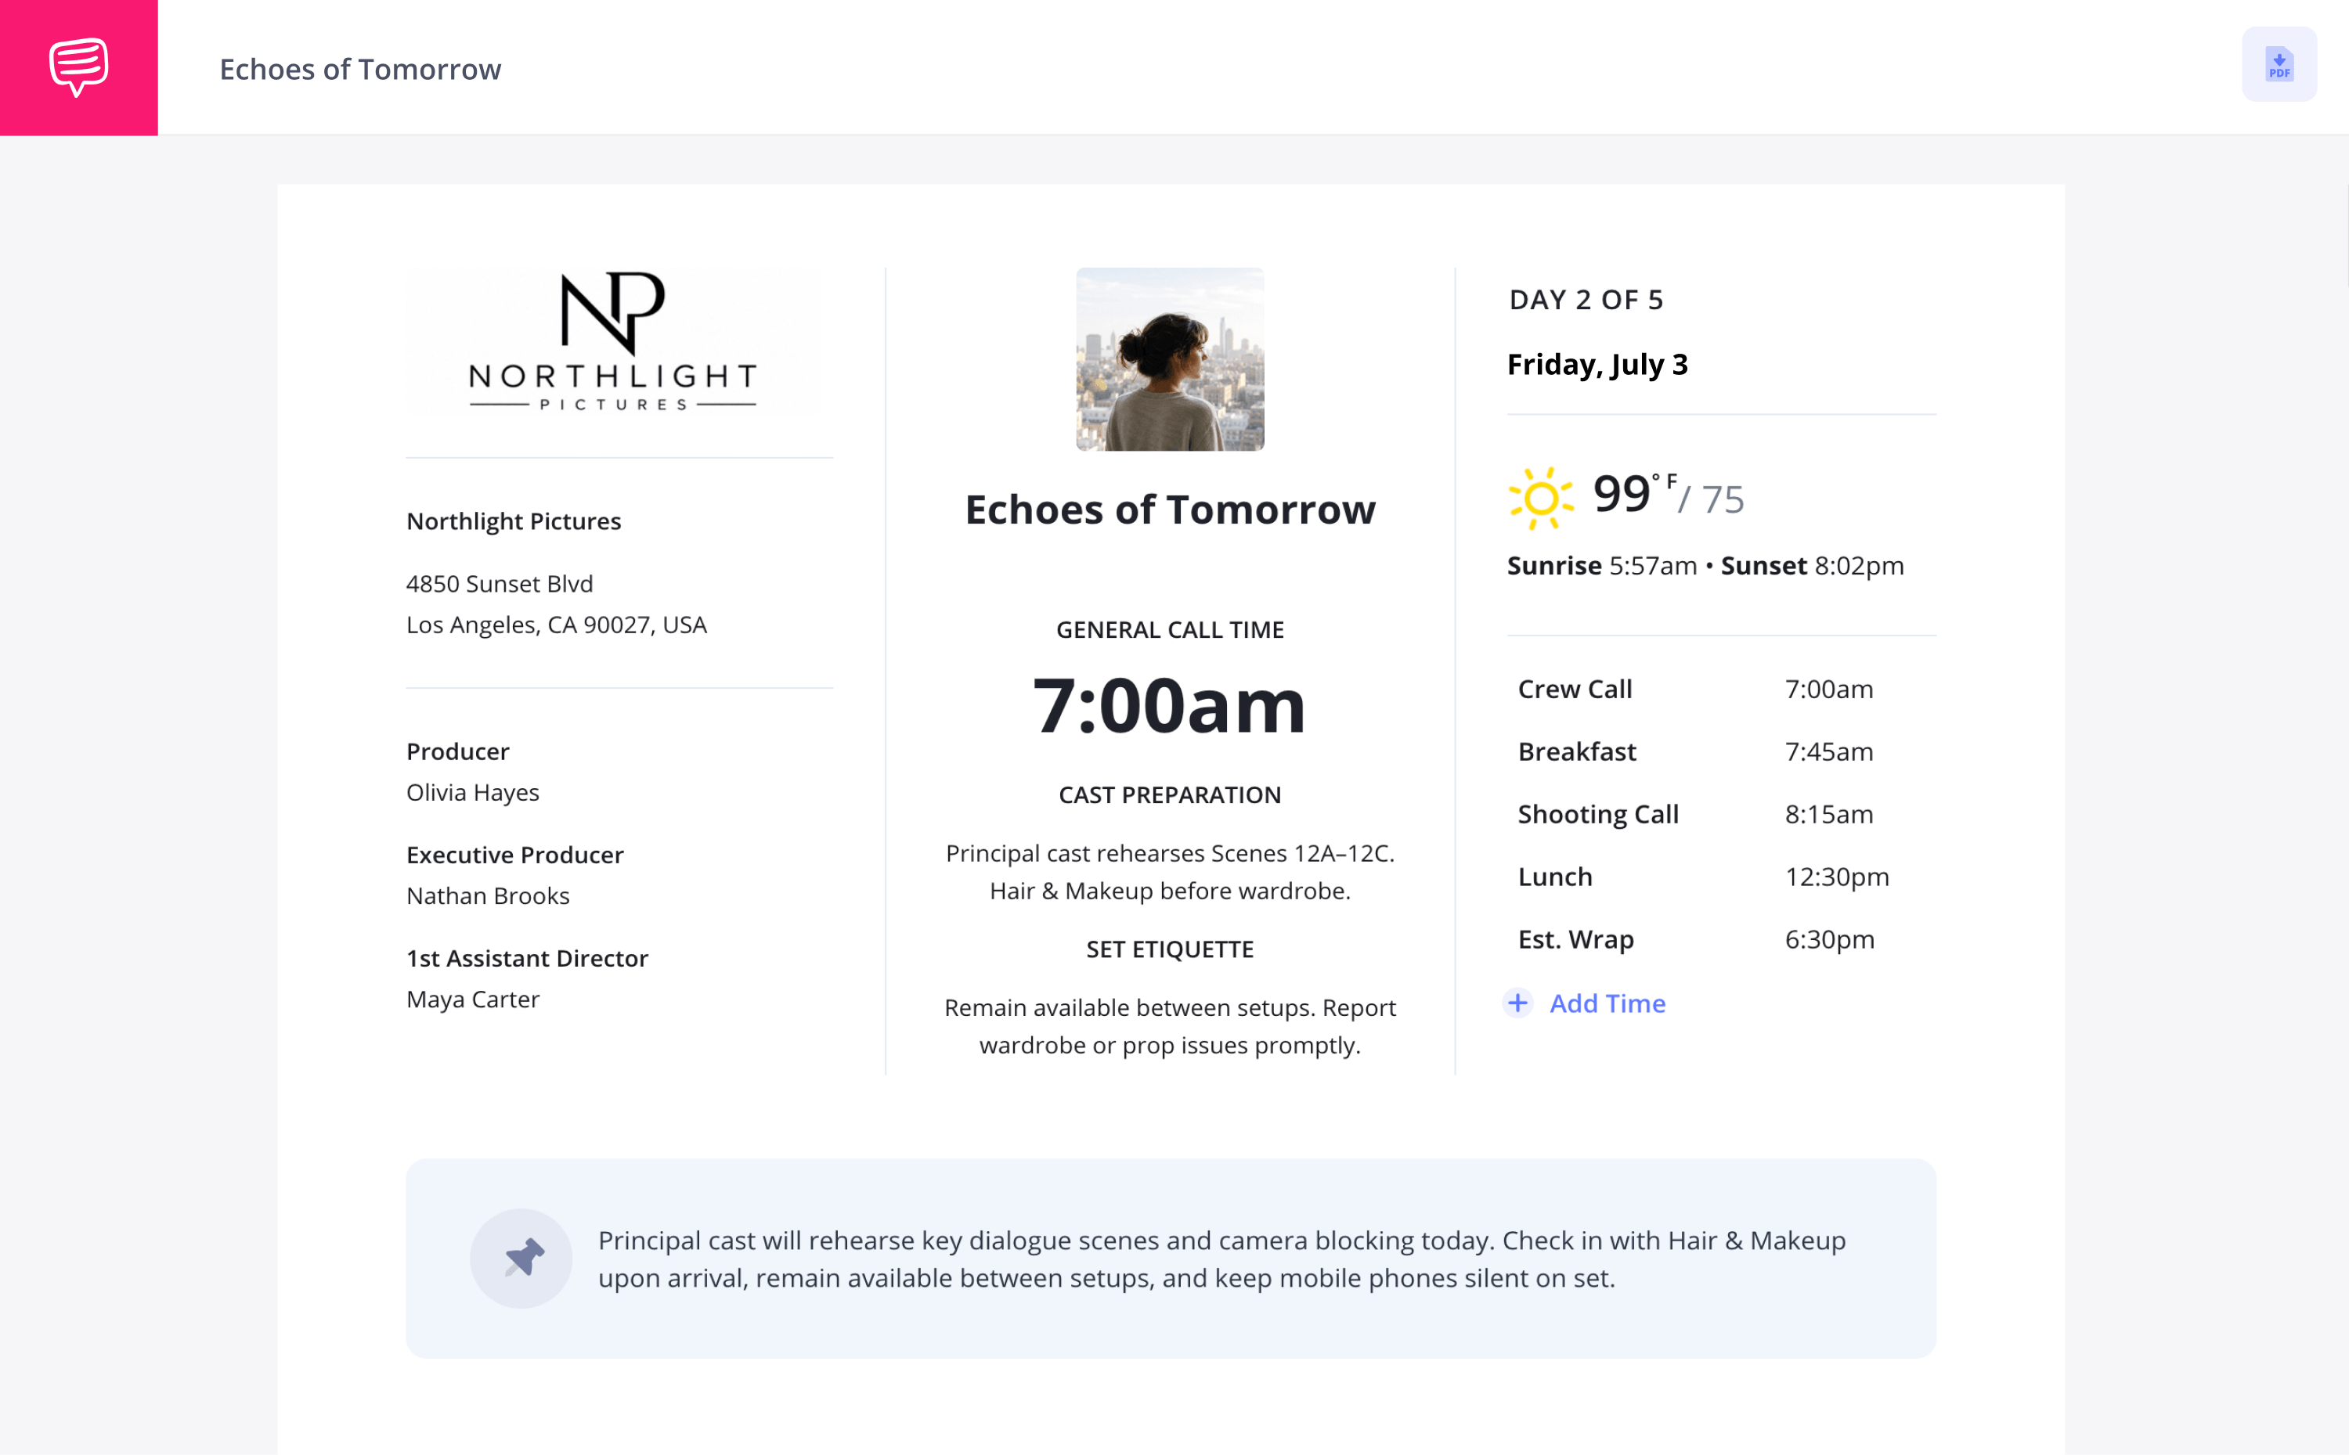This screenshot has height=1455, width=2349.
Task: Click the Northlight Pictures logo image
Action: coord(613,341)
